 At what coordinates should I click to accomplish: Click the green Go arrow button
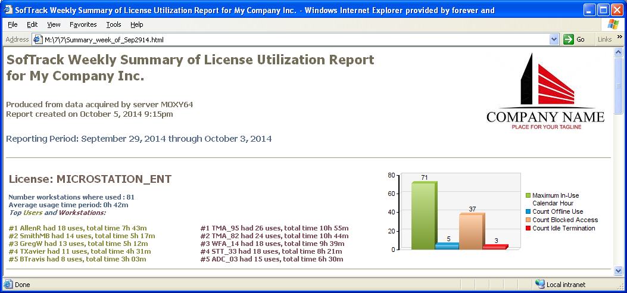[x=568, y=39]
